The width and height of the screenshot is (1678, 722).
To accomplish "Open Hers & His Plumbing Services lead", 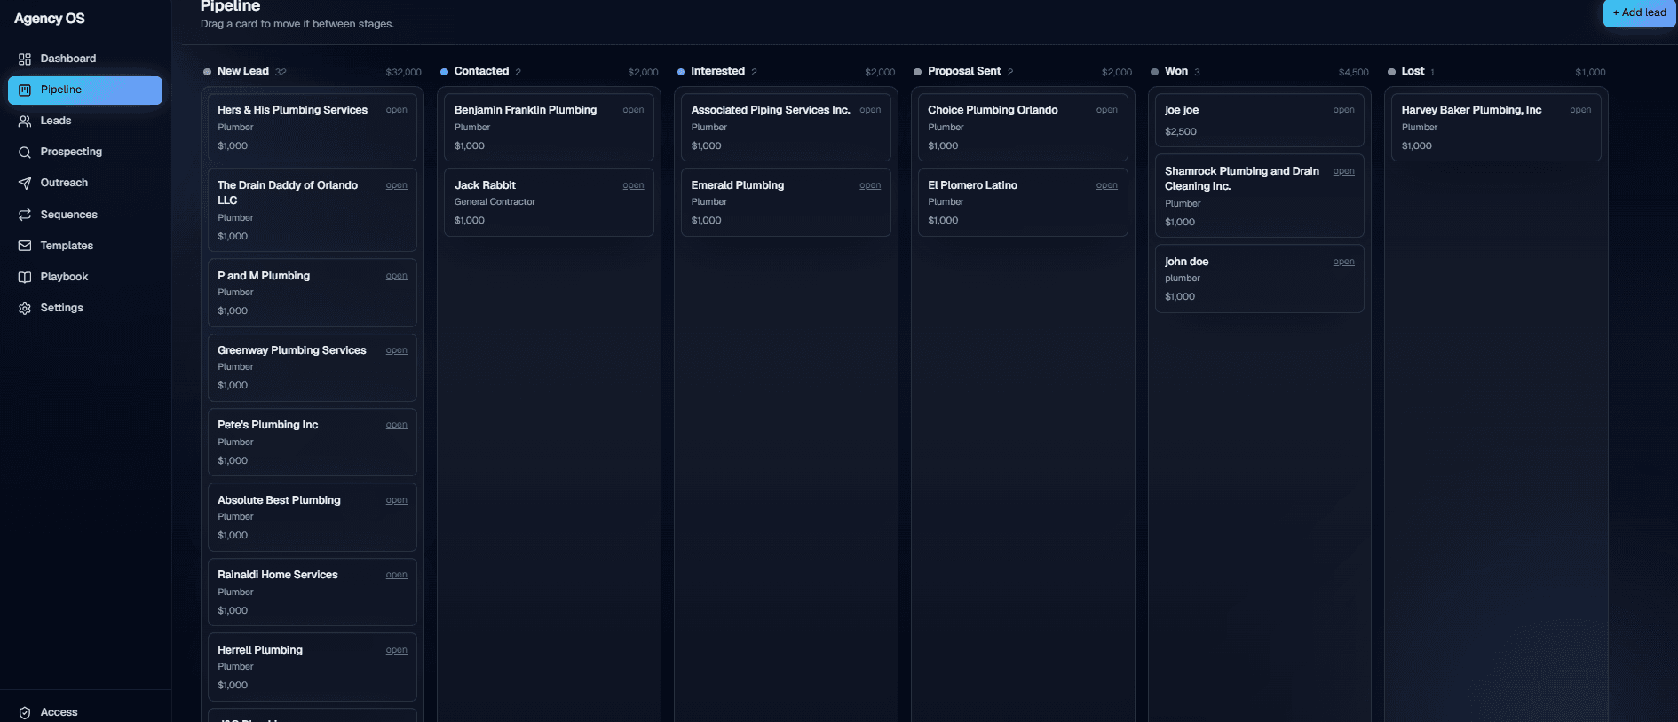I will 396,110.
